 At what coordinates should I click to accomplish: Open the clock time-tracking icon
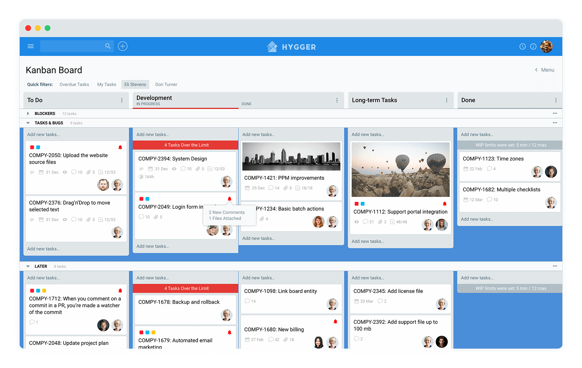click(522, 47)
